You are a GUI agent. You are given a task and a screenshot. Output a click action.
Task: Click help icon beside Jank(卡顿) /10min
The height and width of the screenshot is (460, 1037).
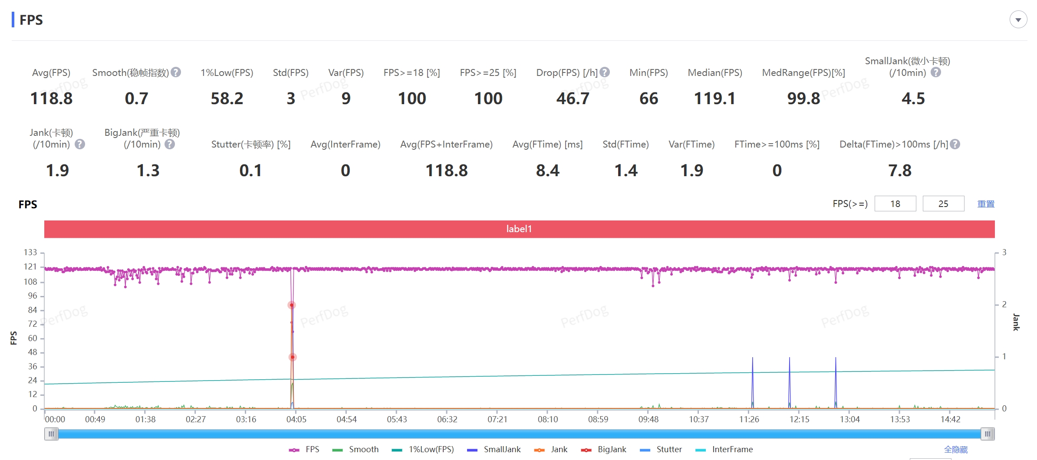[80, 144]
